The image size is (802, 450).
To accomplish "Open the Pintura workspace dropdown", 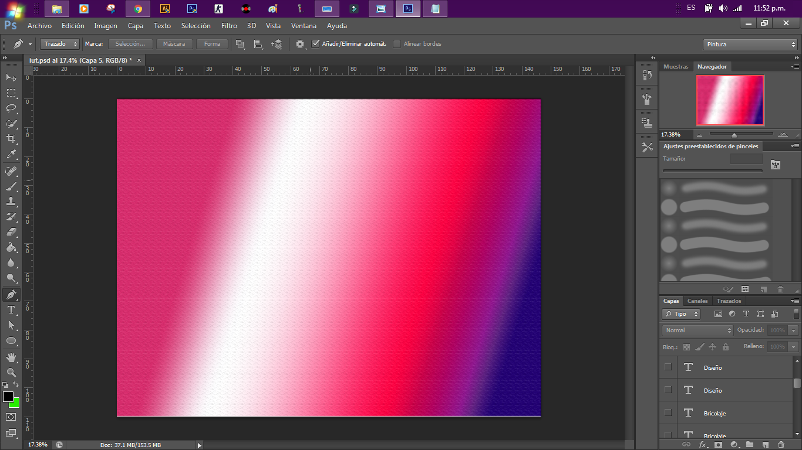I will click(750, 44).
